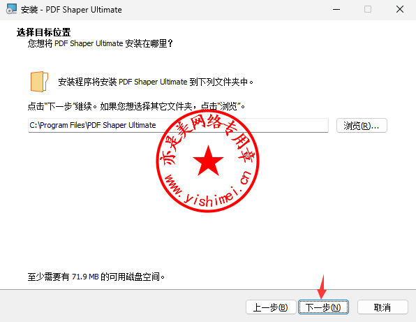The width and height of the screenshot is (416, 322).
Task: Close the installer with the X icon
Action: [400, 9]
